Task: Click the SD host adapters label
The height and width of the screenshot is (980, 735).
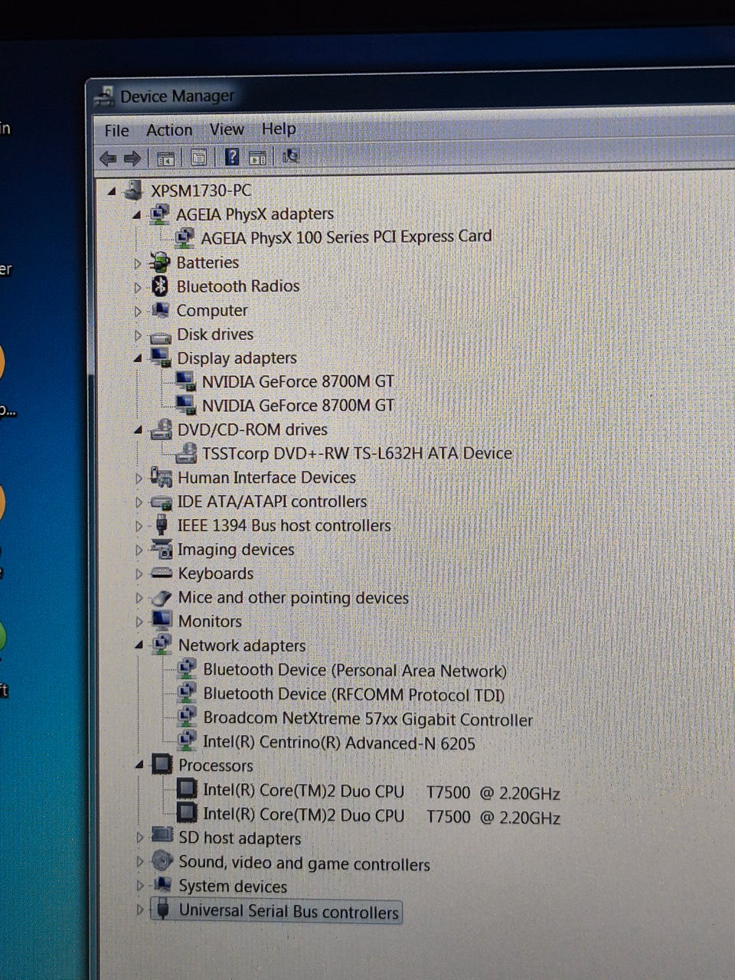Action: (240, 838)
